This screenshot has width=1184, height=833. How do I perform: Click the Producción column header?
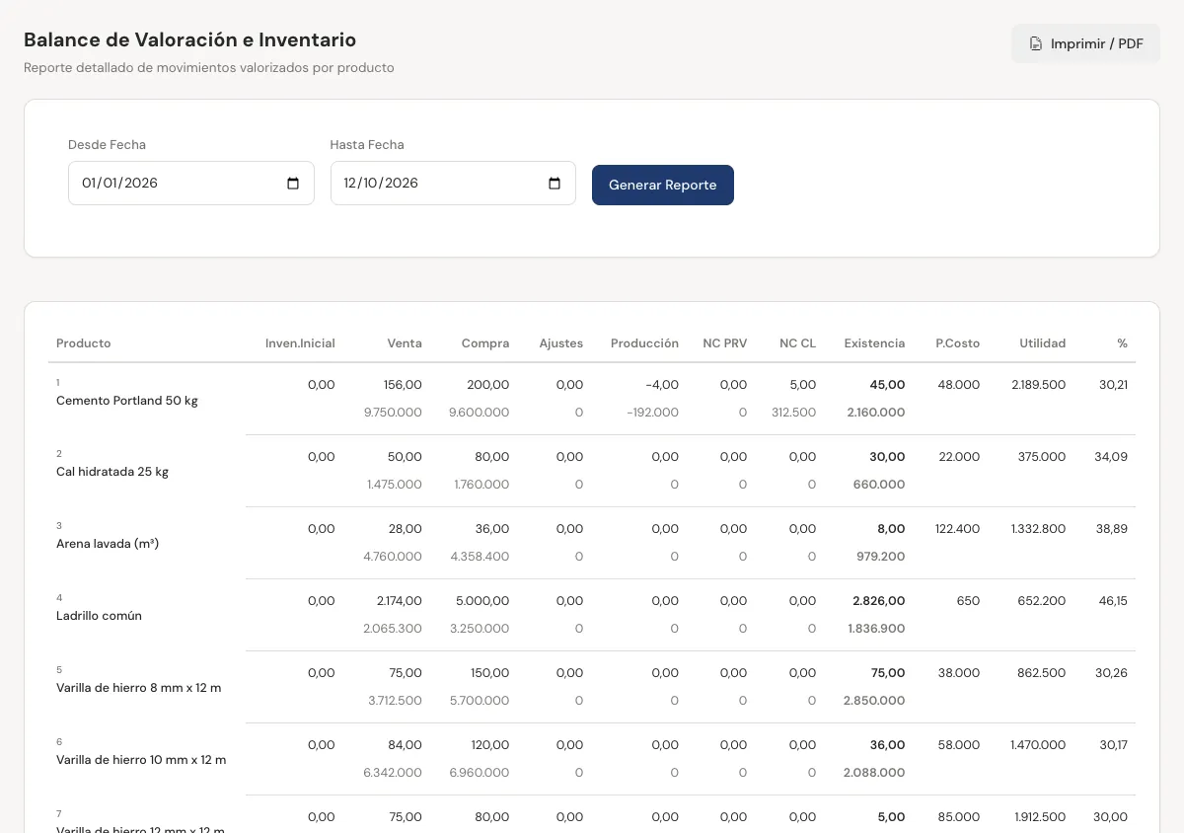point(644,343)
